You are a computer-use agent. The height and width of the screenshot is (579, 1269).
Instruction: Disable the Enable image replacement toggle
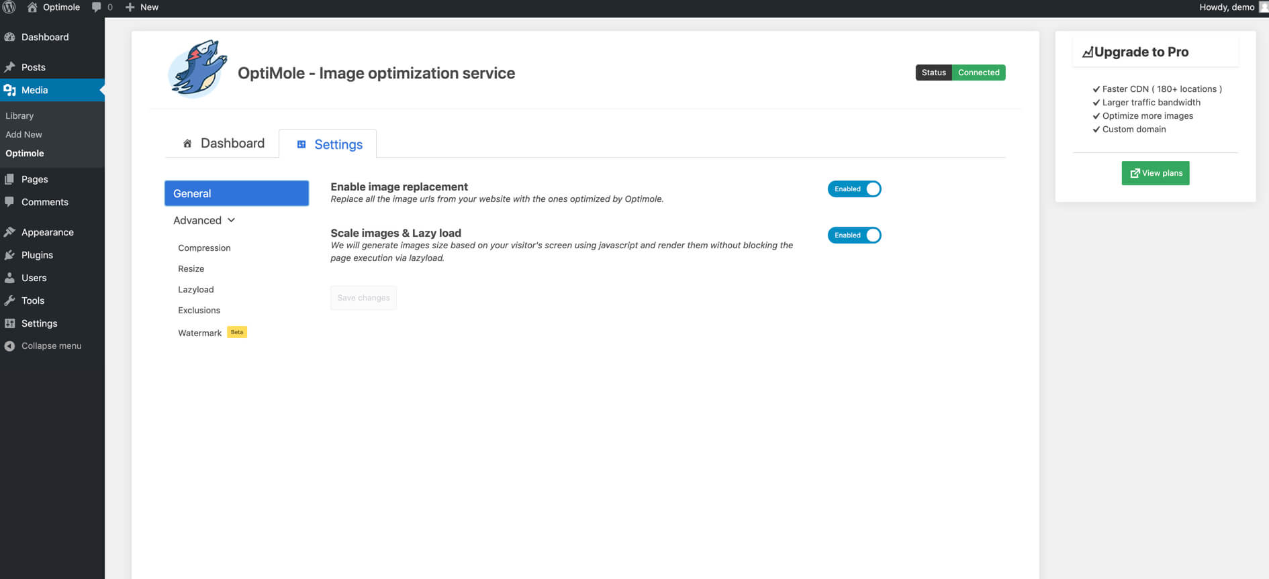click(x=854, y=189)
